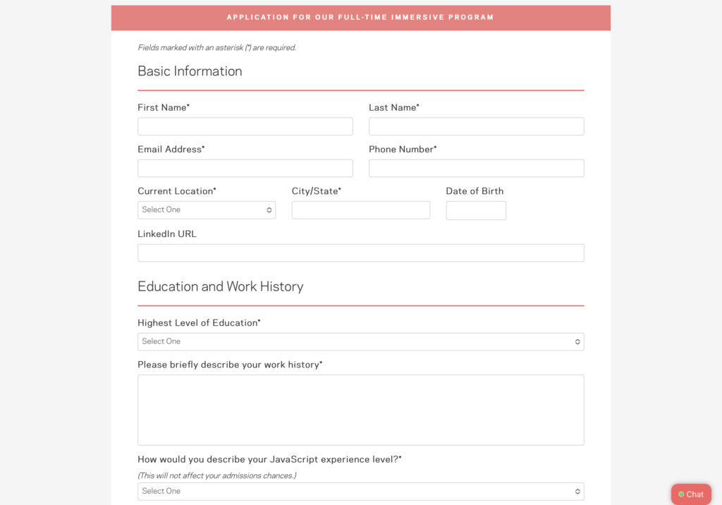This screenshot has height=505, width=722.
Task: Click the First Name input field
Action: [x=245, y=126]
